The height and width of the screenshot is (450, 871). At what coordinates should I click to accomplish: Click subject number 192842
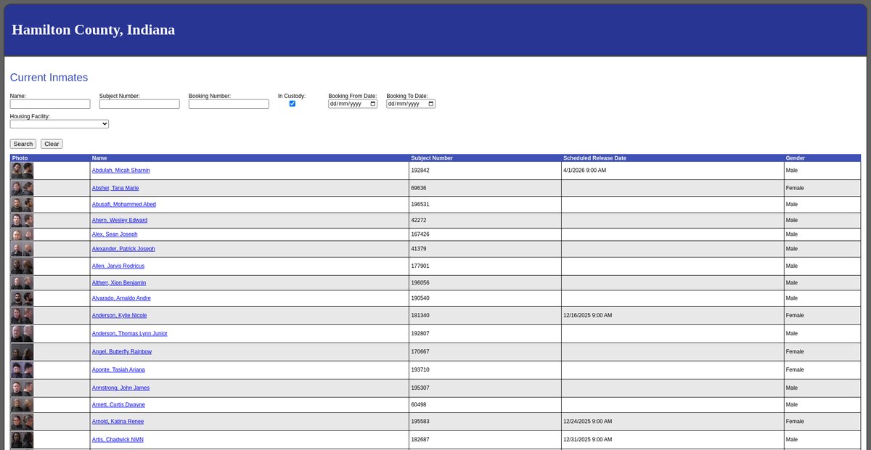coord(420,171)
